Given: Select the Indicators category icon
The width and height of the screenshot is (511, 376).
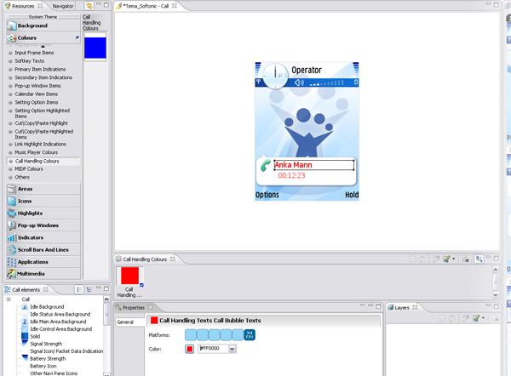Looking at the screenshot, I should (x=11, y=237).
